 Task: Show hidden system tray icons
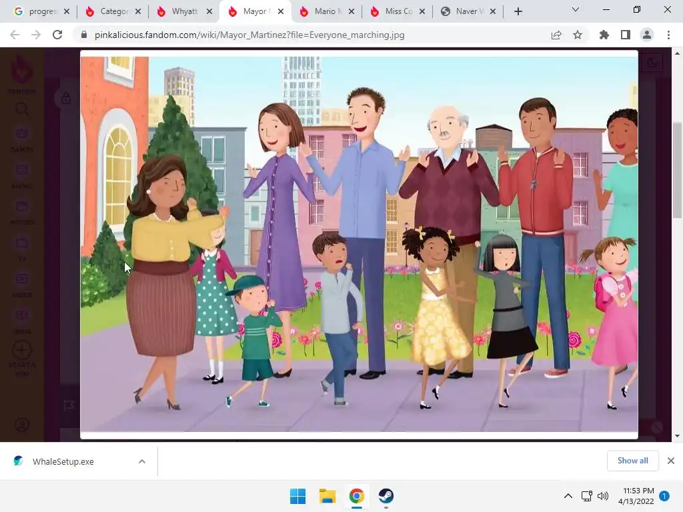(568, 496)
